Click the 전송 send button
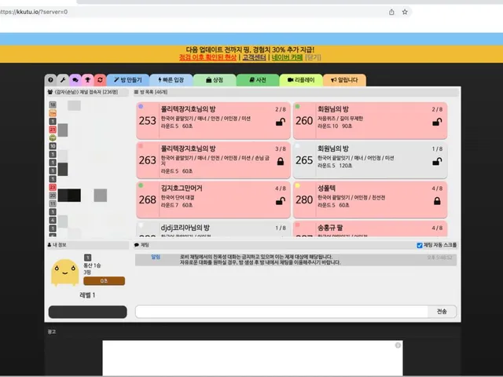This screenshot has height=377, width=503. point(442,311)
